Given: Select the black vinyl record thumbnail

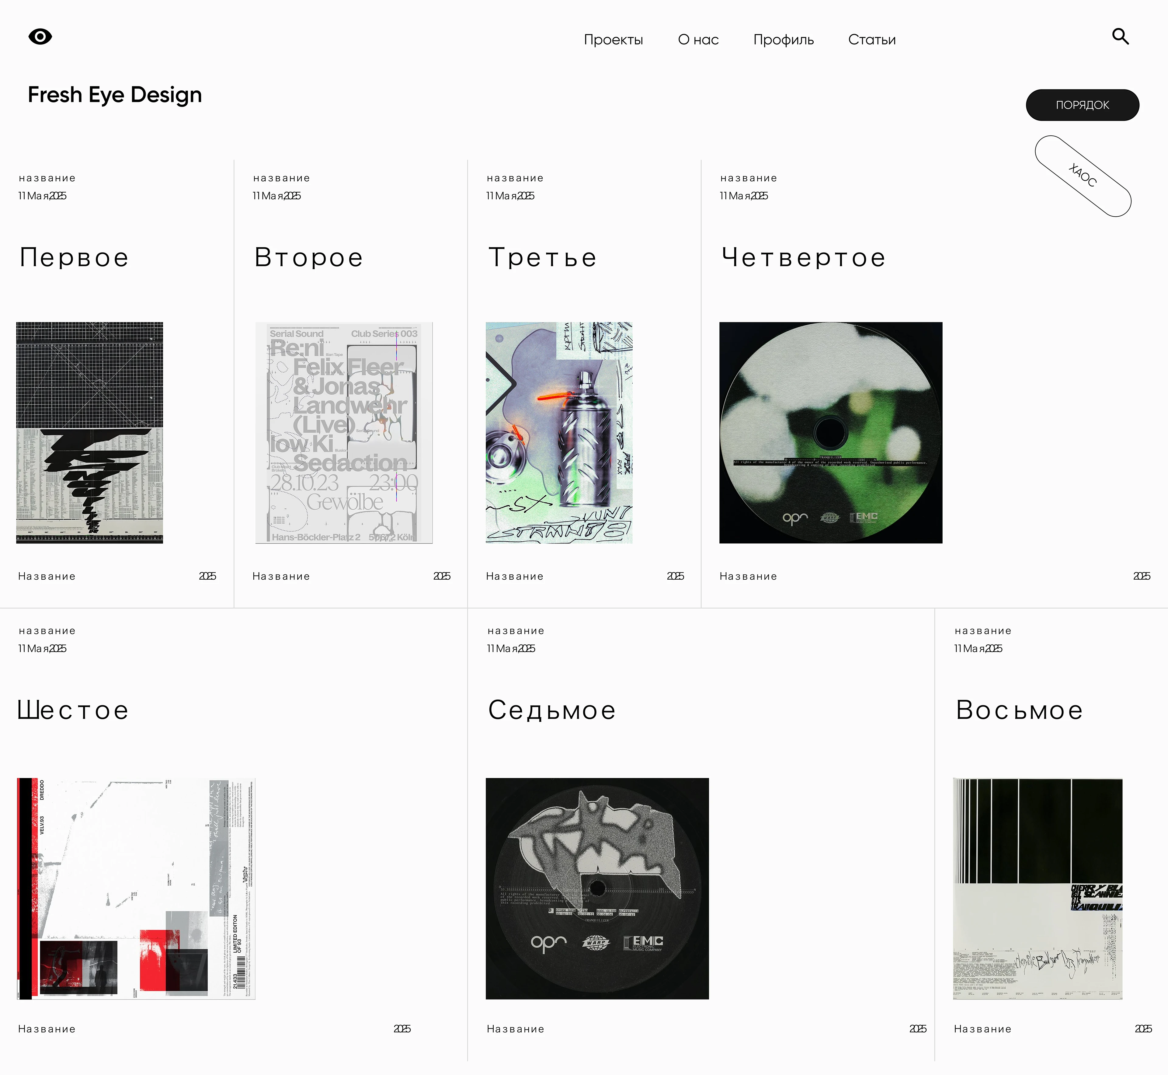Looking at the screenshot, I should pyautogui.click(x=597, y=888).
